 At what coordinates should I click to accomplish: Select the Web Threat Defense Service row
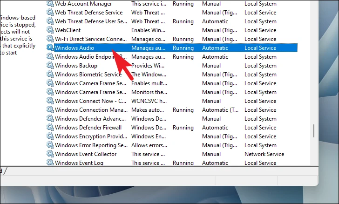tap(88, 13)
